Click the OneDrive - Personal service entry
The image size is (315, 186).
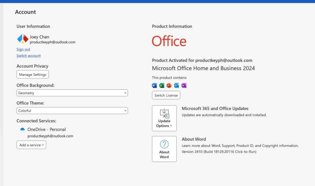pyautogui.click(x=47, y=129)
